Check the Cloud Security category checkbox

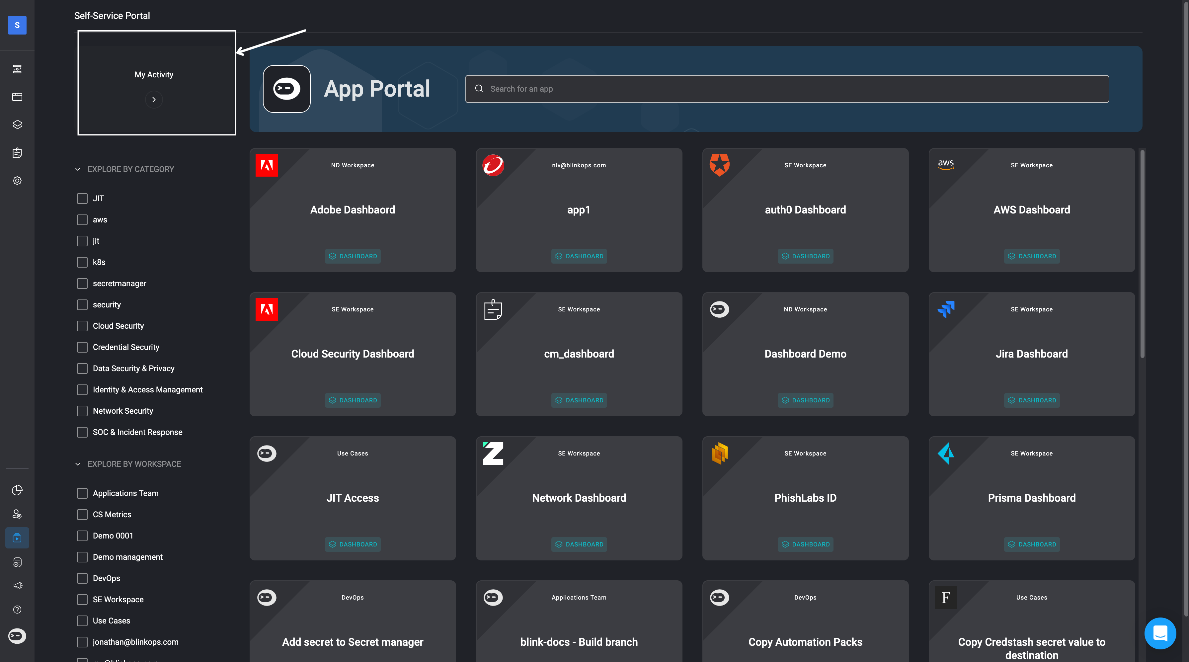(x=82, y=326)
